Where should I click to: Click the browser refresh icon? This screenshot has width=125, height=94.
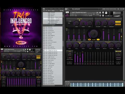pos(44,11)
